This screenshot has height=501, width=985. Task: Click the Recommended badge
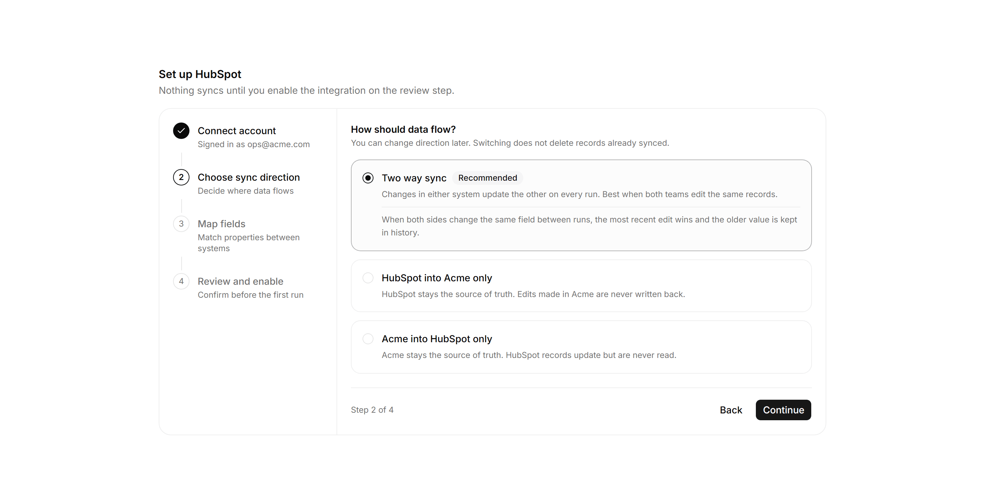coord(487,178)
